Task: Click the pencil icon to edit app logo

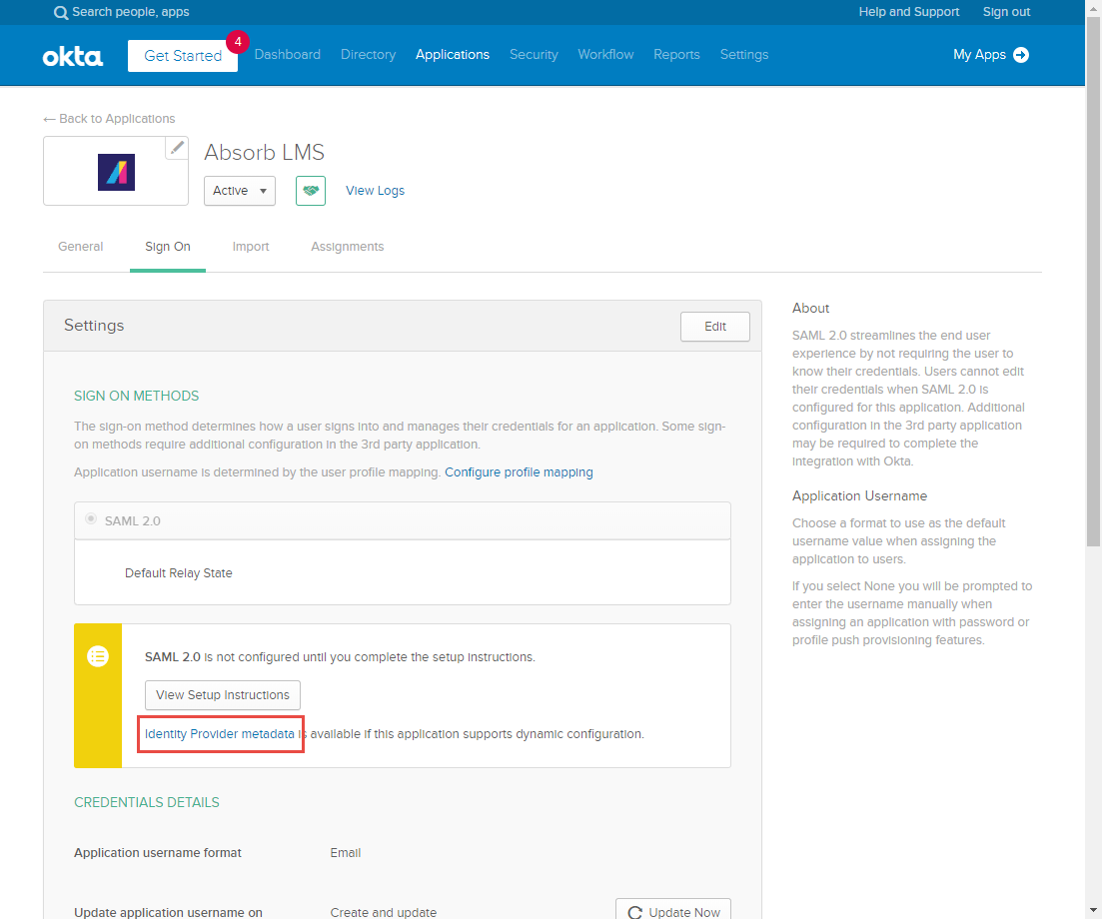Action: pos(177,147)
